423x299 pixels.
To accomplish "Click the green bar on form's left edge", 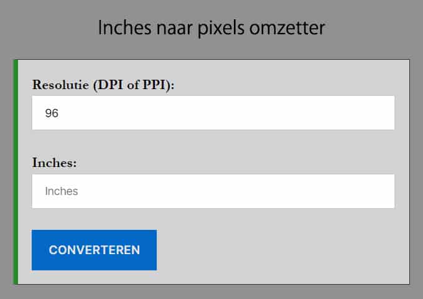I will tap(16, 172).
